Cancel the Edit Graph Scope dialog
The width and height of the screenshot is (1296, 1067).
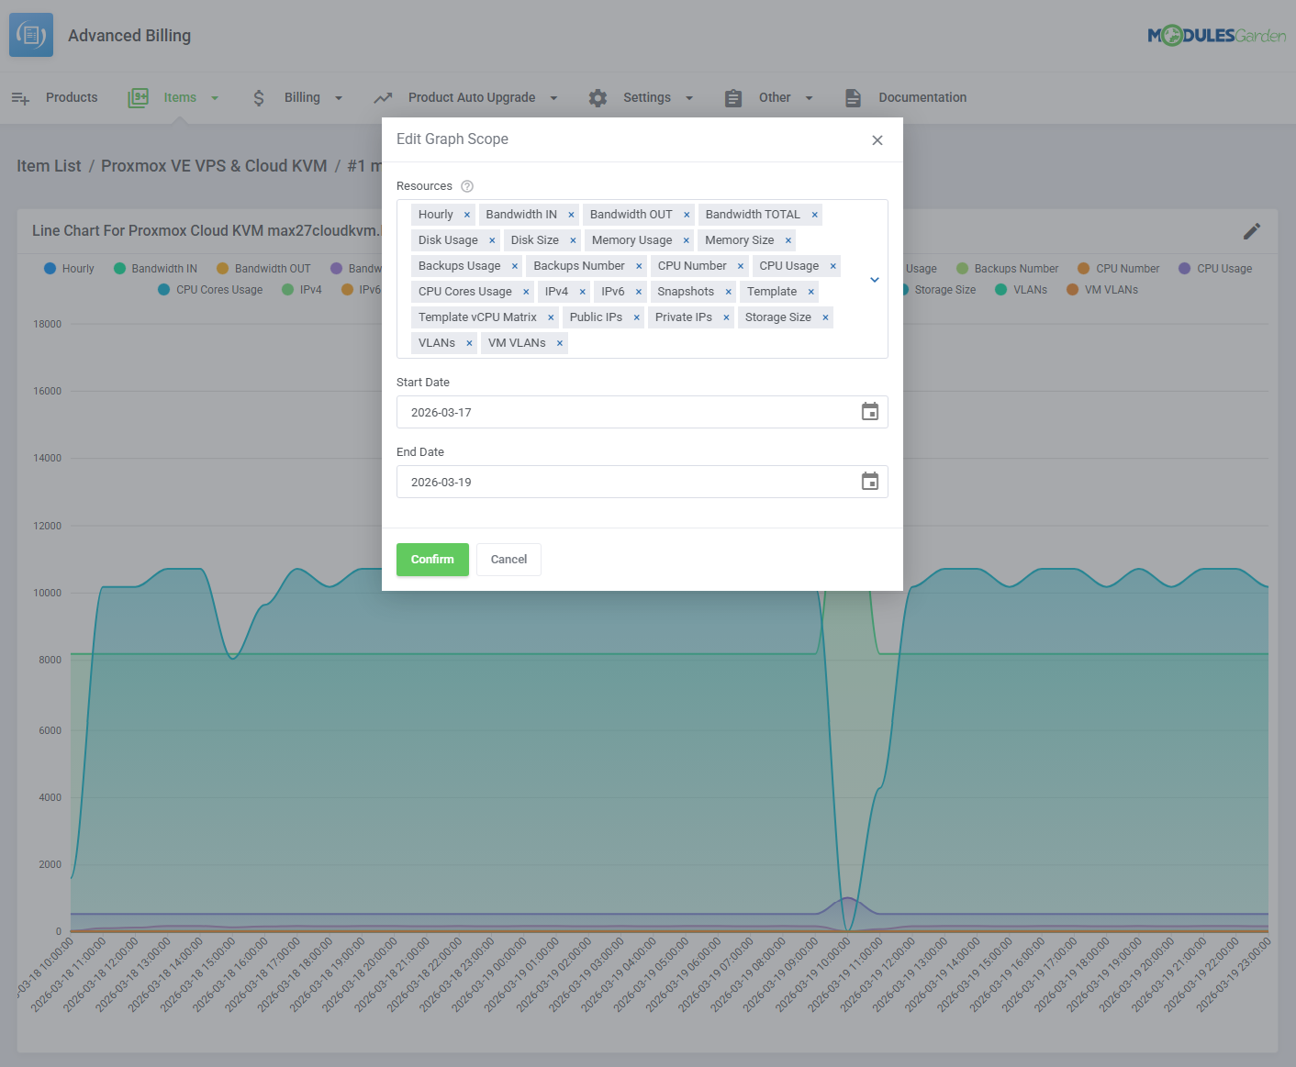(508, 559)
